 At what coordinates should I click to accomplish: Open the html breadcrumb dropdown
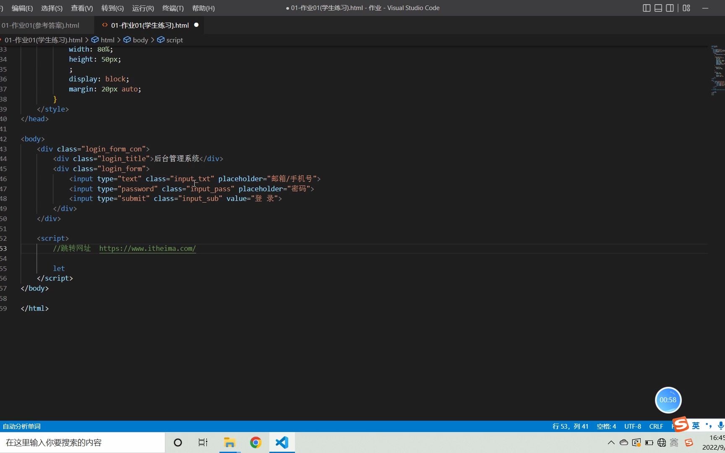click(107, 40)
